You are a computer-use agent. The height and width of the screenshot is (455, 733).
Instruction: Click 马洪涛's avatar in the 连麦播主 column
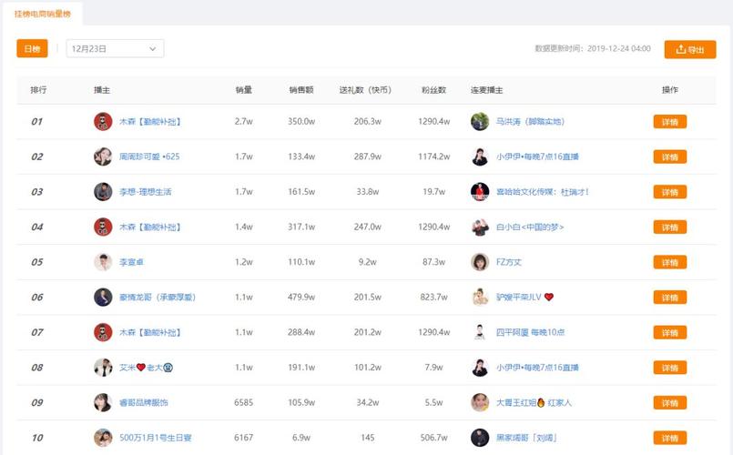480,121
